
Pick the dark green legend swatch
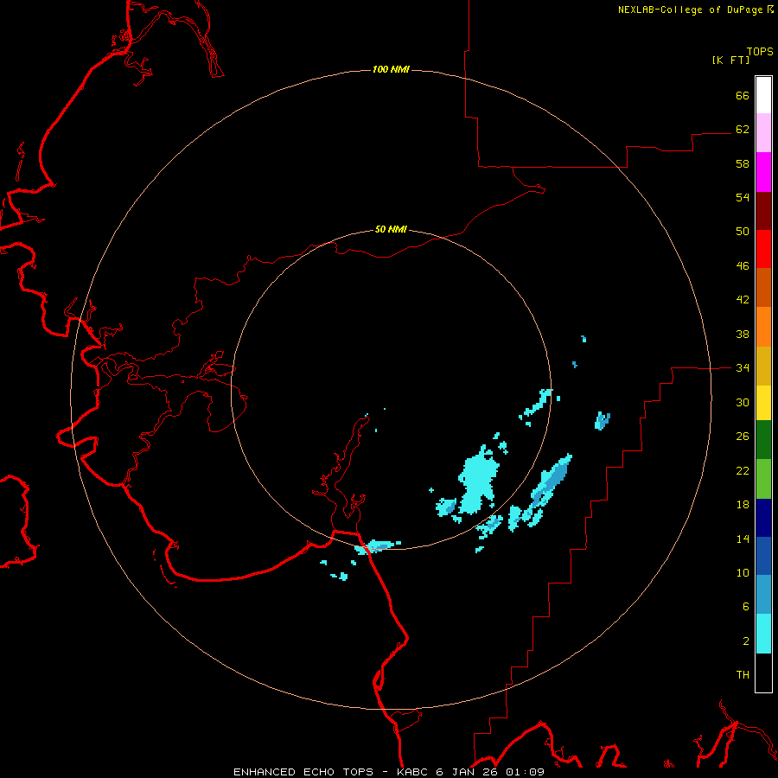[x=763, y=440]
